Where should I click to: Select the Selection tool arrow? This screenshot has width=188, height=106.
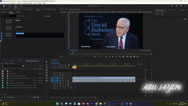pos(47,62)
